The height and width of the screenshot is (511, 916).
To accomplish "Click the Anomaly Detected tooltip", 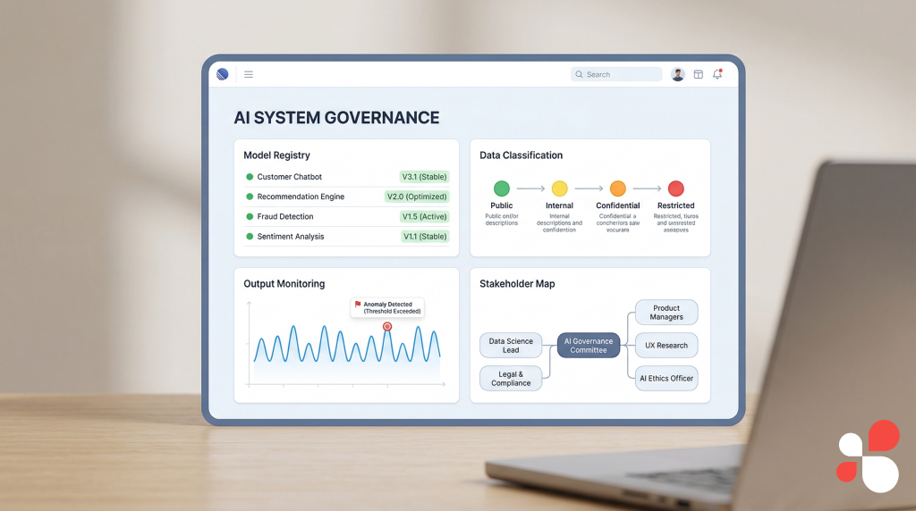I will click(x=387, y=307).
